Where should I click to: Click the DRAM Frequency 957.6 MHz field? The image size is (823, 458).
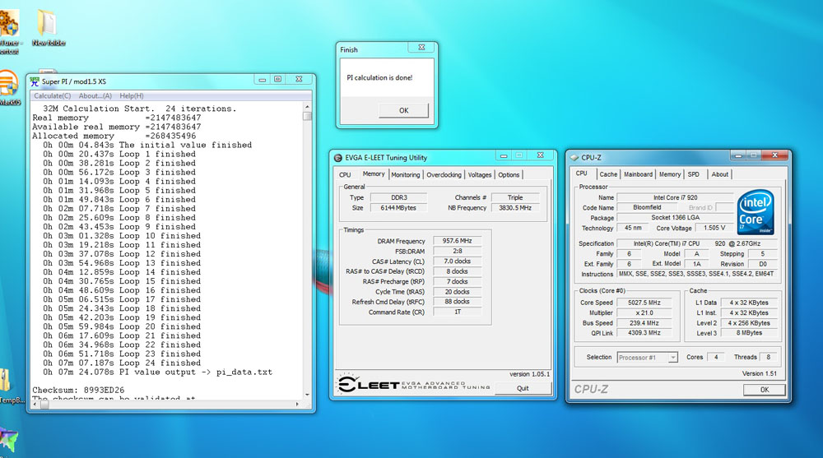click(457, 241)
